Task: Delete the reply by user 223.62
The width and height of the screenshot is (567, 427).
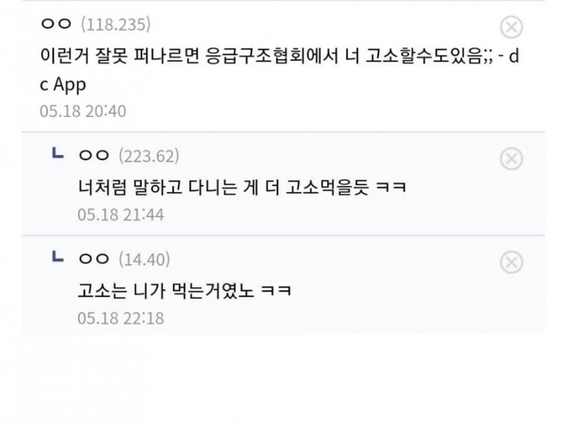Action: tap(511, 159)
